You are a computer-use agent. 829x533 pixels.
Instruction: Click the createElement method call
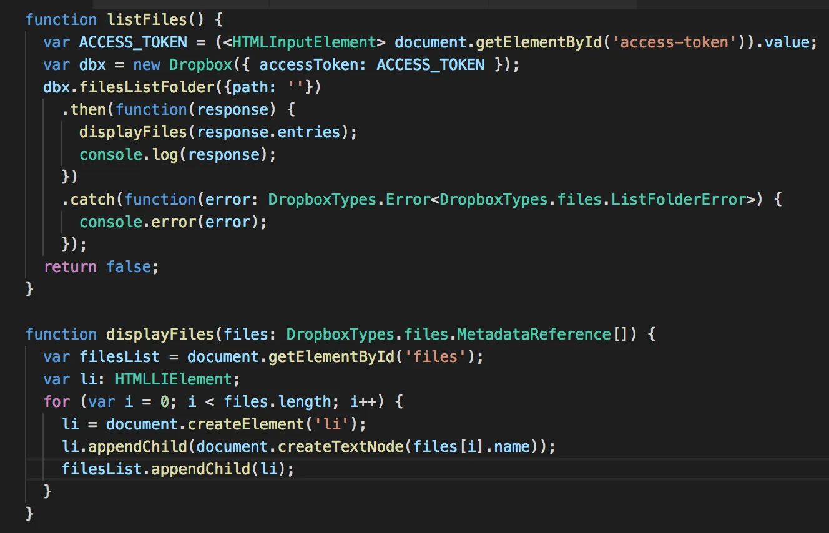(x=245, y=424)
